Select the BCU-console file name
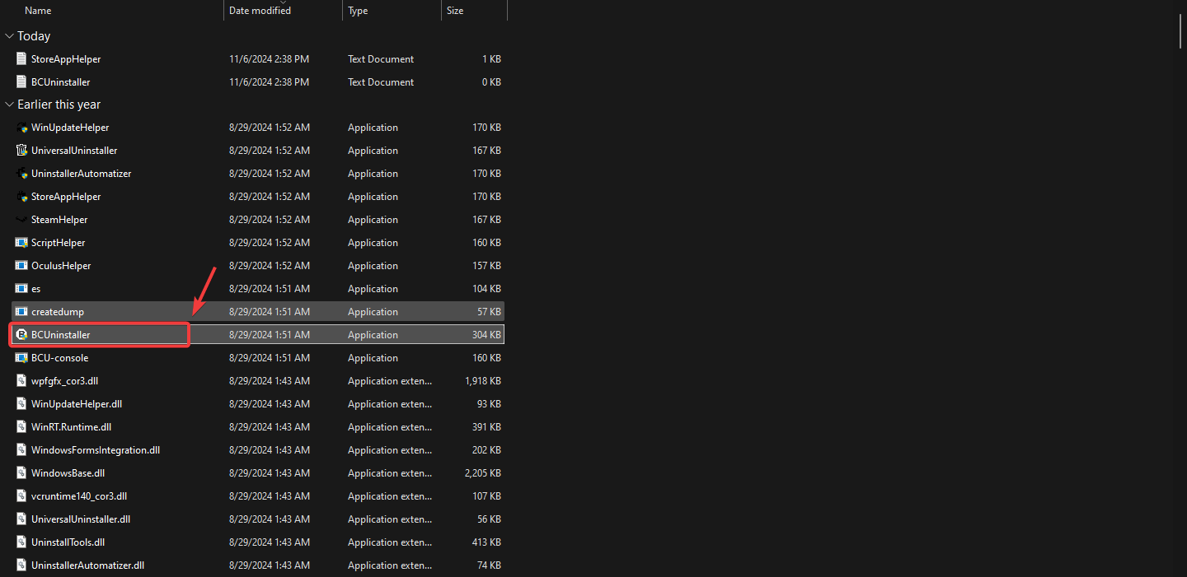The height and width of the screenshot is (577, 1187). pos(60,358)
